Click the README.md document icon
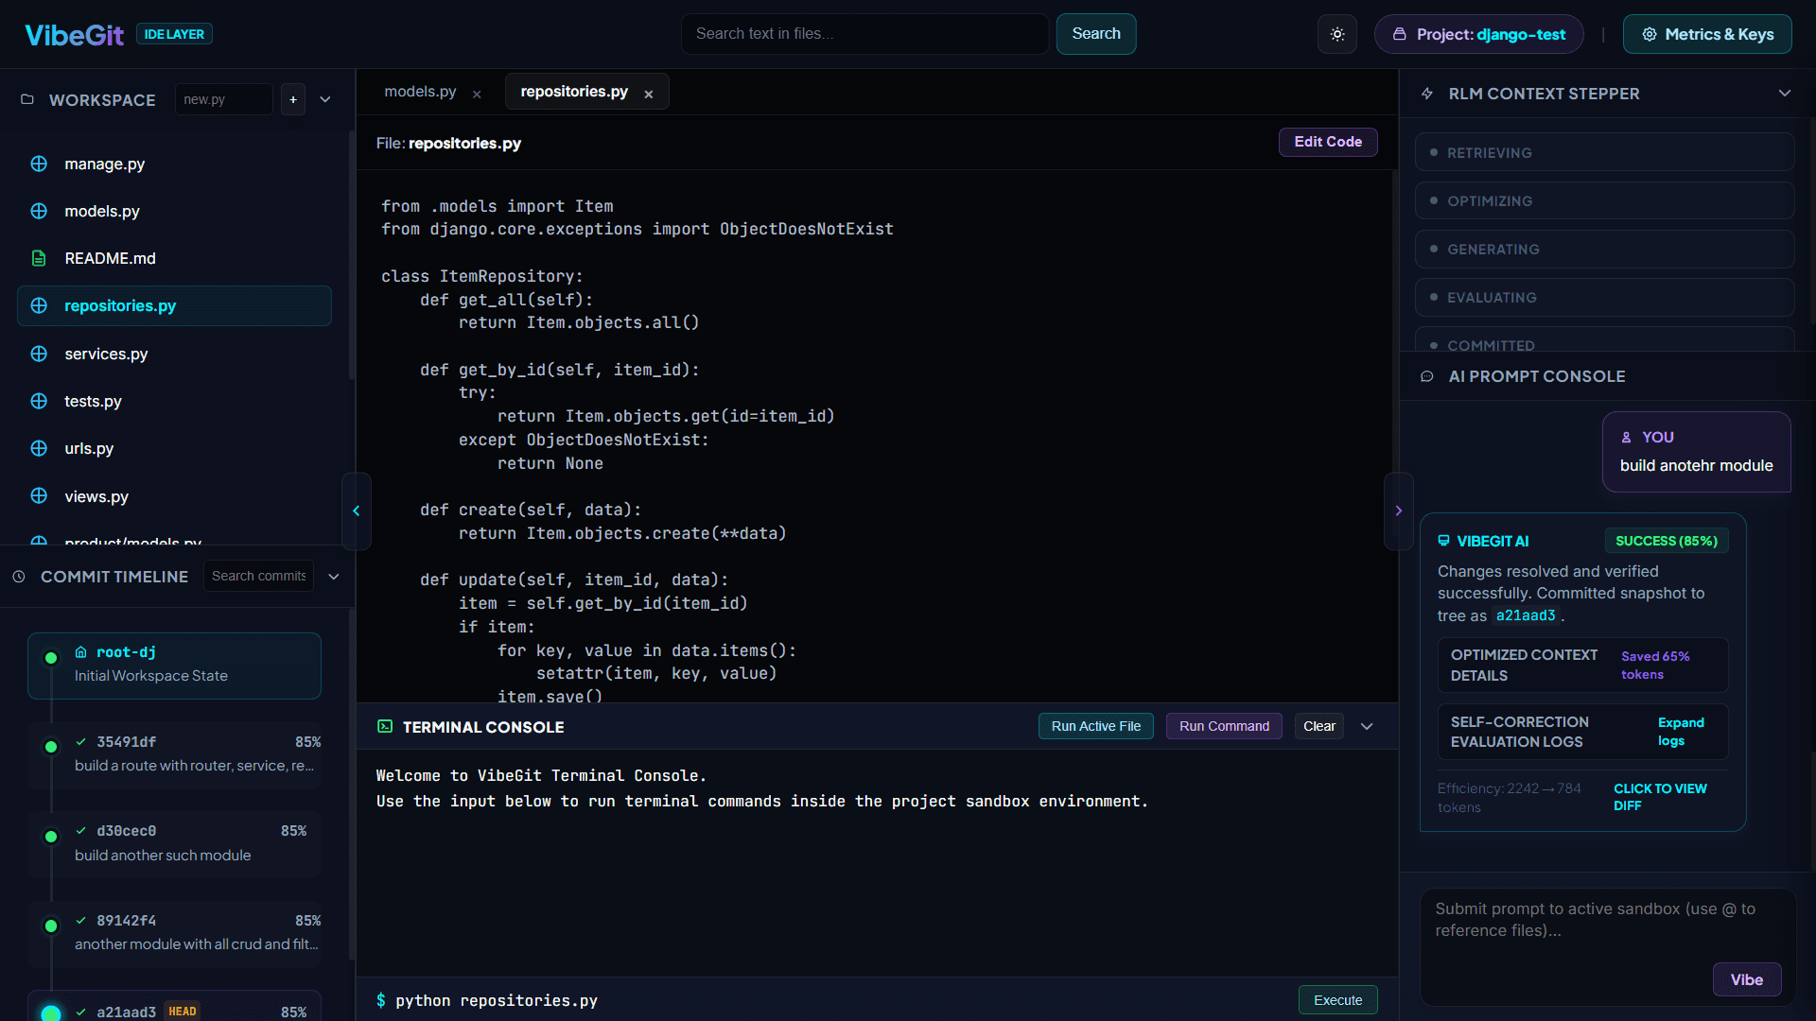Screen dimensions: 1816x1021 coord(39,258)
